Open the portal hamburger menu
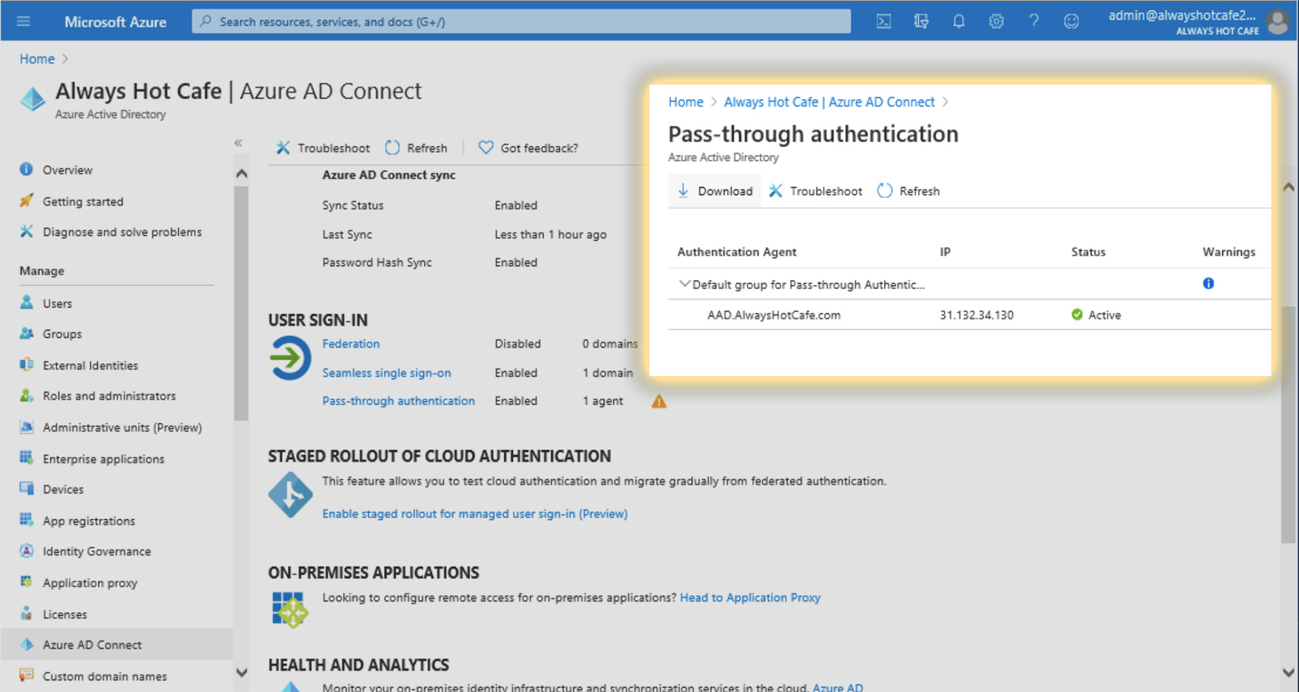Image resolution: width=1299 pixels, height=692 pixels. [24, 20]
